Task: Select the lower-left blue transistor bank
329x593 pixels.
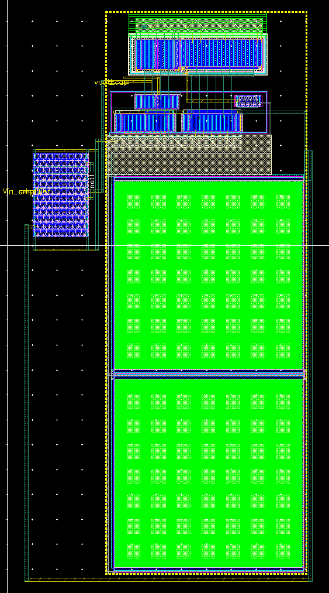Action: tap(144, 122)
